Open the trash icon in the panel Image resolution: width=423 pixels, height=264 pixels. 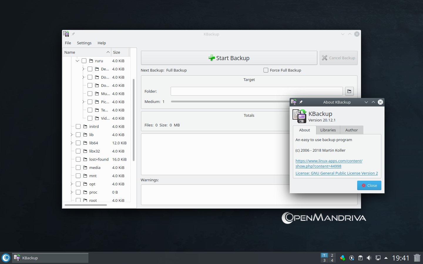417,258
